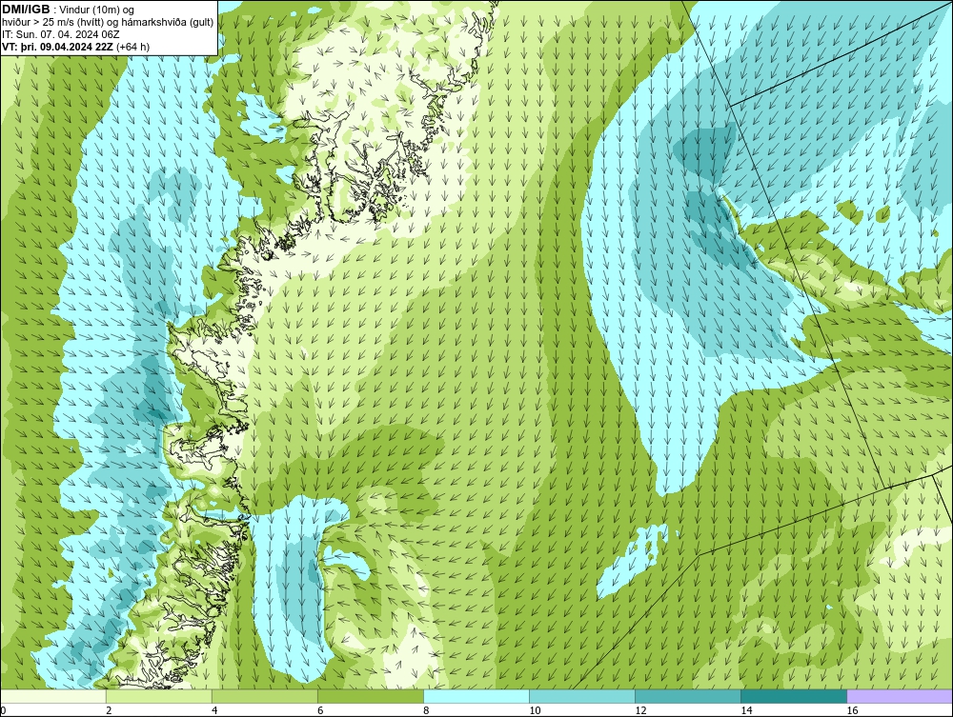The width and height of the screenshot is (953, 717).
Task: Click the legend scale label '10'
Action: point(535,710)
